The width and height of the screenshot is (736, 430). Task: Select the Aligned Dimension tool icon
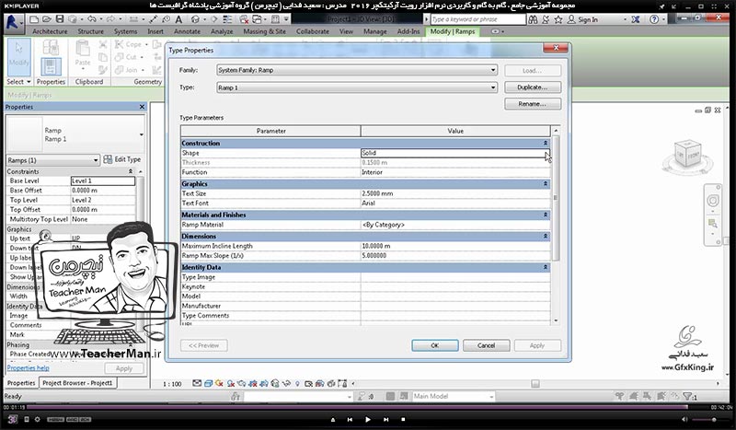pyautogui.click(x=153, y=19)
